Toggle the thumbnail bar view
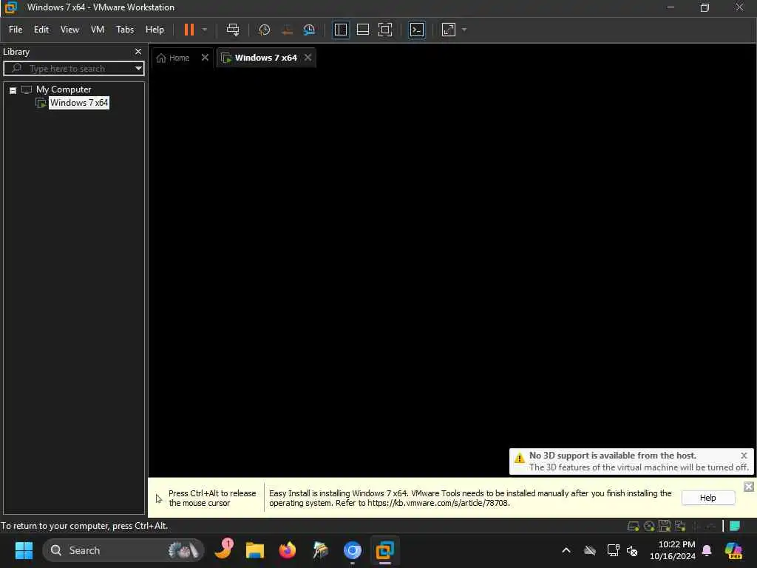Image resolution: width=757 pixels, height=568 pixels. coord(362,30)
